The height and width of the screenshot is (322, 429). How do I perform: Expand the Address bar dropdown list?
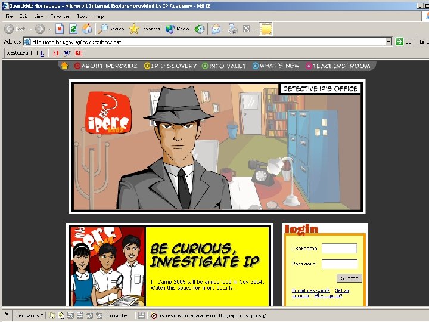click(x=388, y=42)
